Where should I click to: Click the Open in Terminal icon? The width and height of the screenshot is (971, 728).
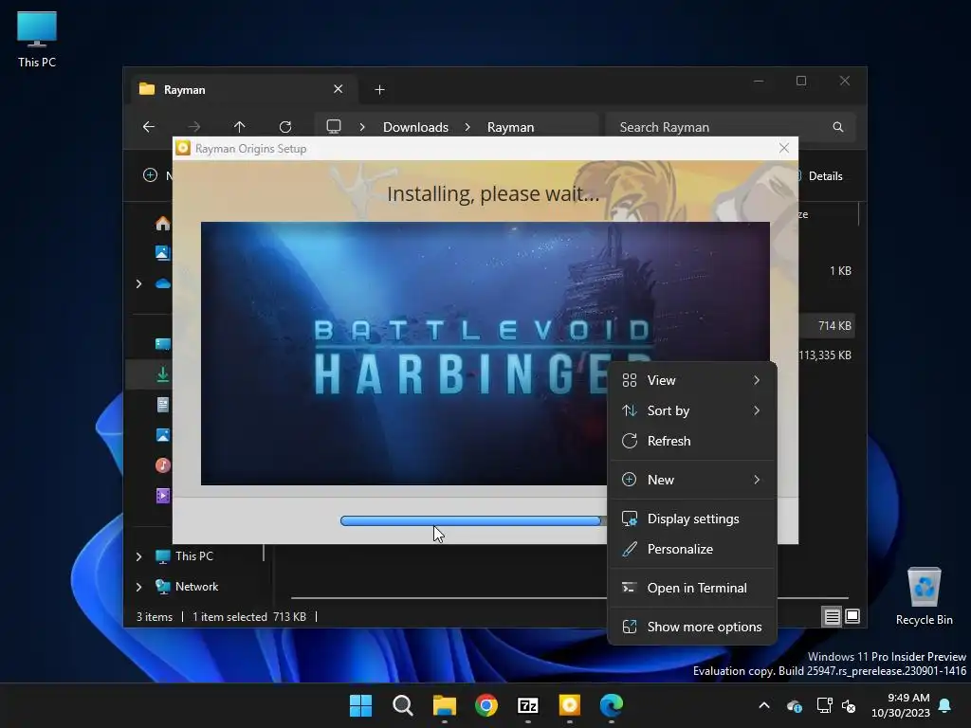point(630,588)
